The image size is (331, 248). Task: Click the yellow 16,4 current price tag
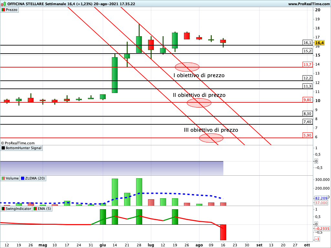tap(319, 43)
